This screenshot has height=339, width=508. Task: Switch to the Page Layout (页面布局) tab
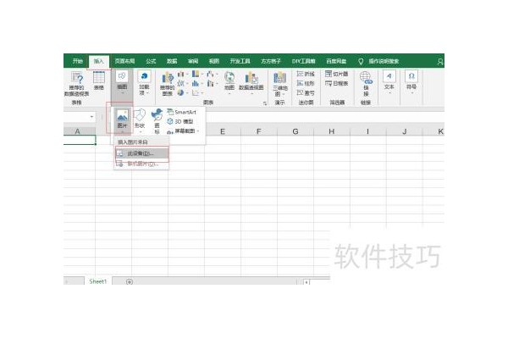click(x=124, y=61)
